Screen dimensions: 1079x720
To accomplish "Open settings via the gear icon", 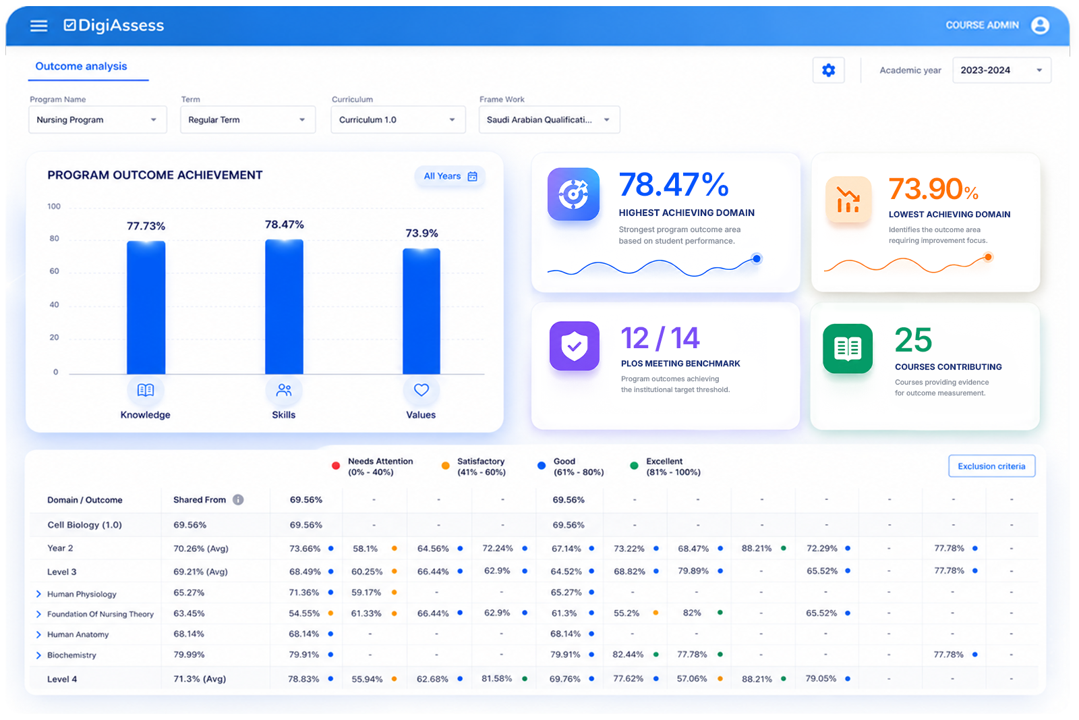I will click(x=829, y=70).
